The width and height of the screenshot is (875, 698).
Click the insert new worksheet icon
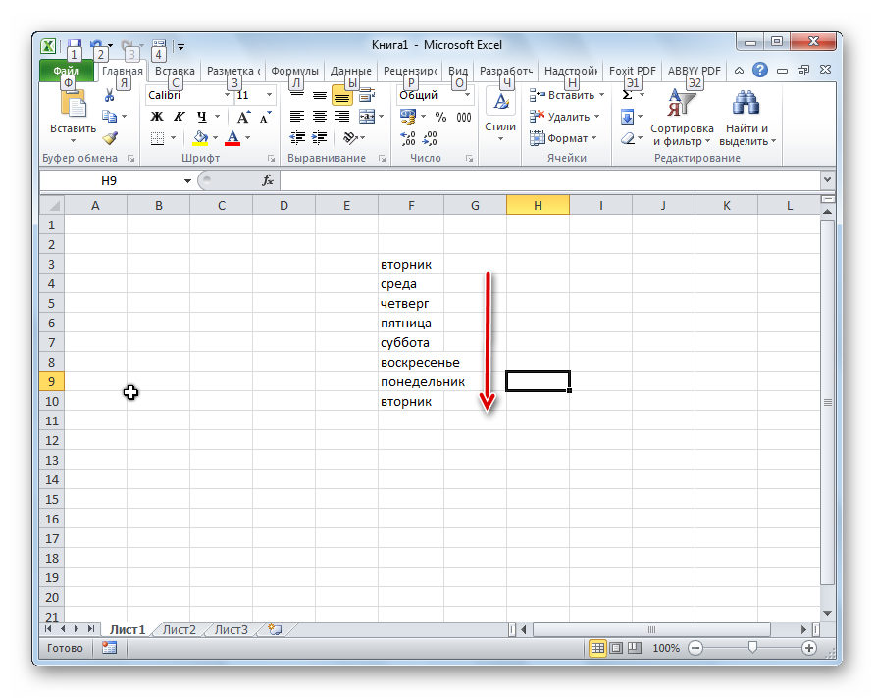point(275,629)
